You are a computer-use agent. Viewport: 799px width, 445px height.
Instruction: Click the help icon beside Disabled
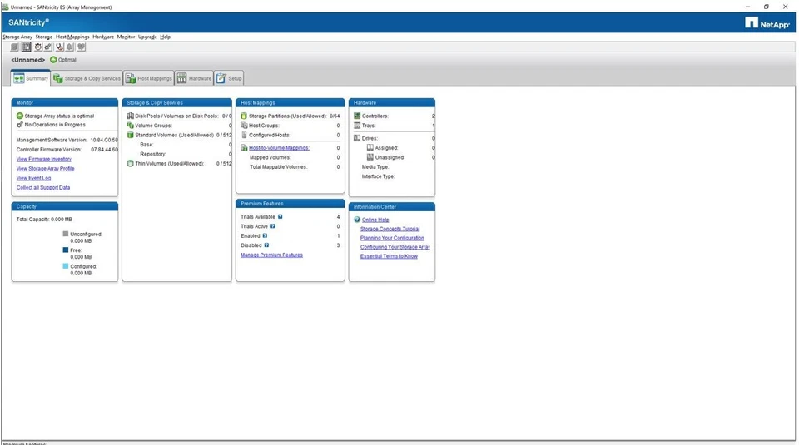(266, 245)
